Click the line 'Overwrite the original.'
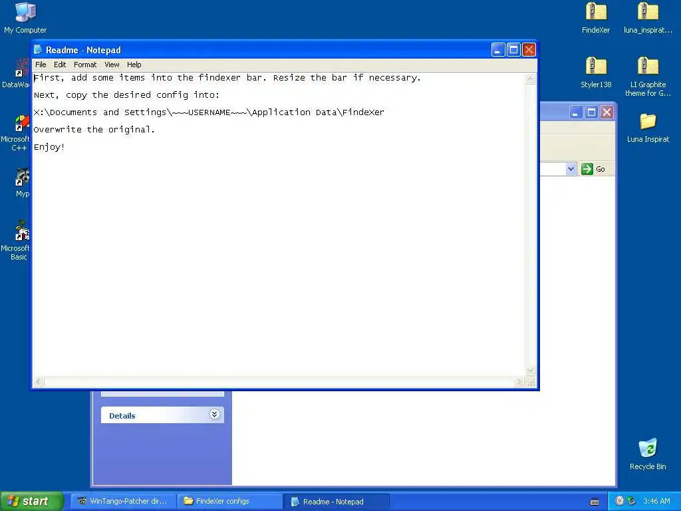The width and height of the screenshot is (681, 511). point(94,130)
